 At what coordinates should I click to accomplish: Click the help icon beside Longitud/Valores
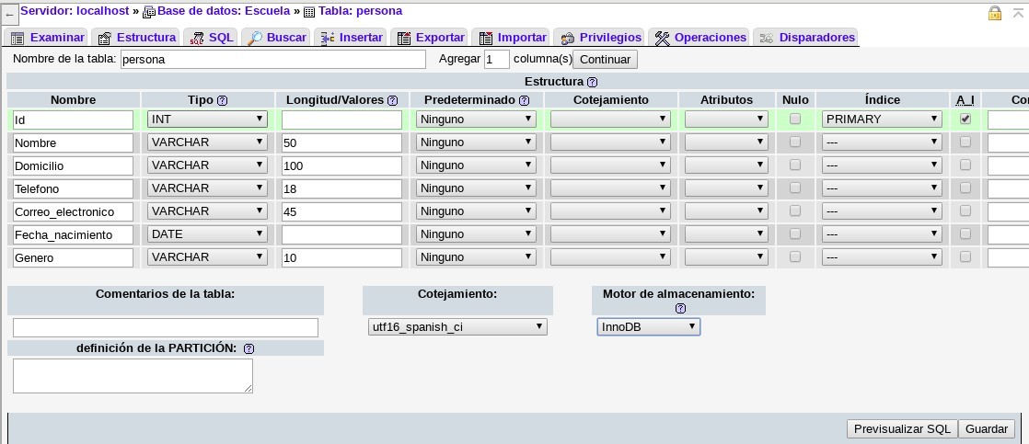pos(392,100)
